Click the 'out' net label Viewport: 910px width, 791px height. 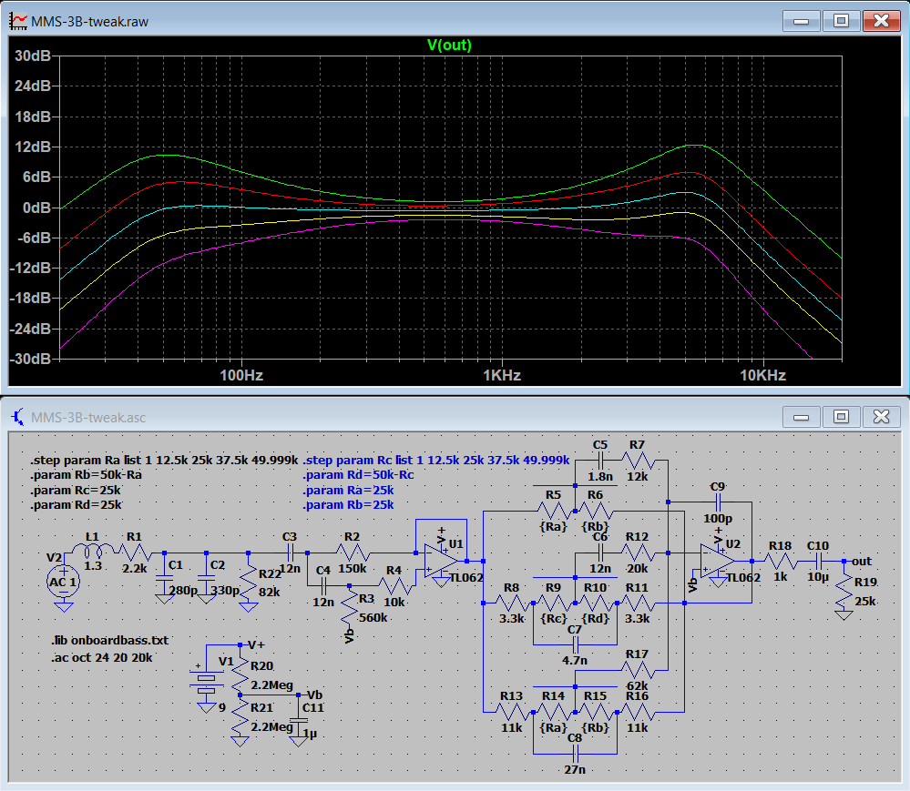862,561
